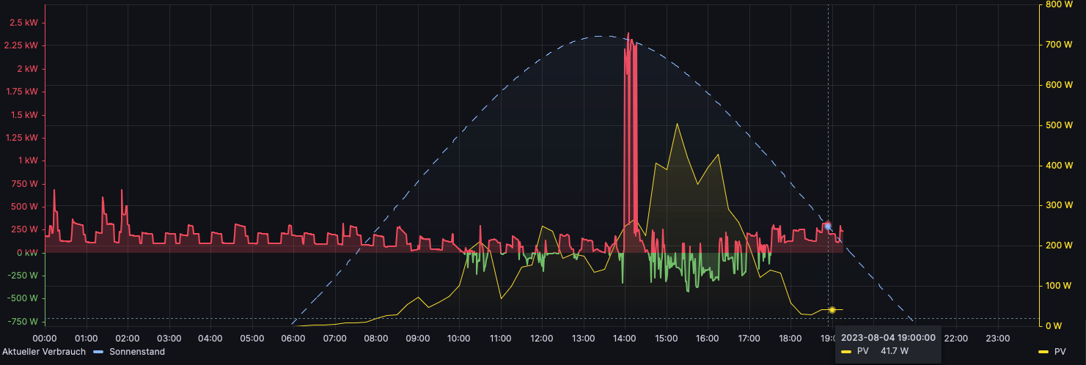Click the 12:00 time axis label
This screenshot has width=1086, height=365.
coord(542,339)
